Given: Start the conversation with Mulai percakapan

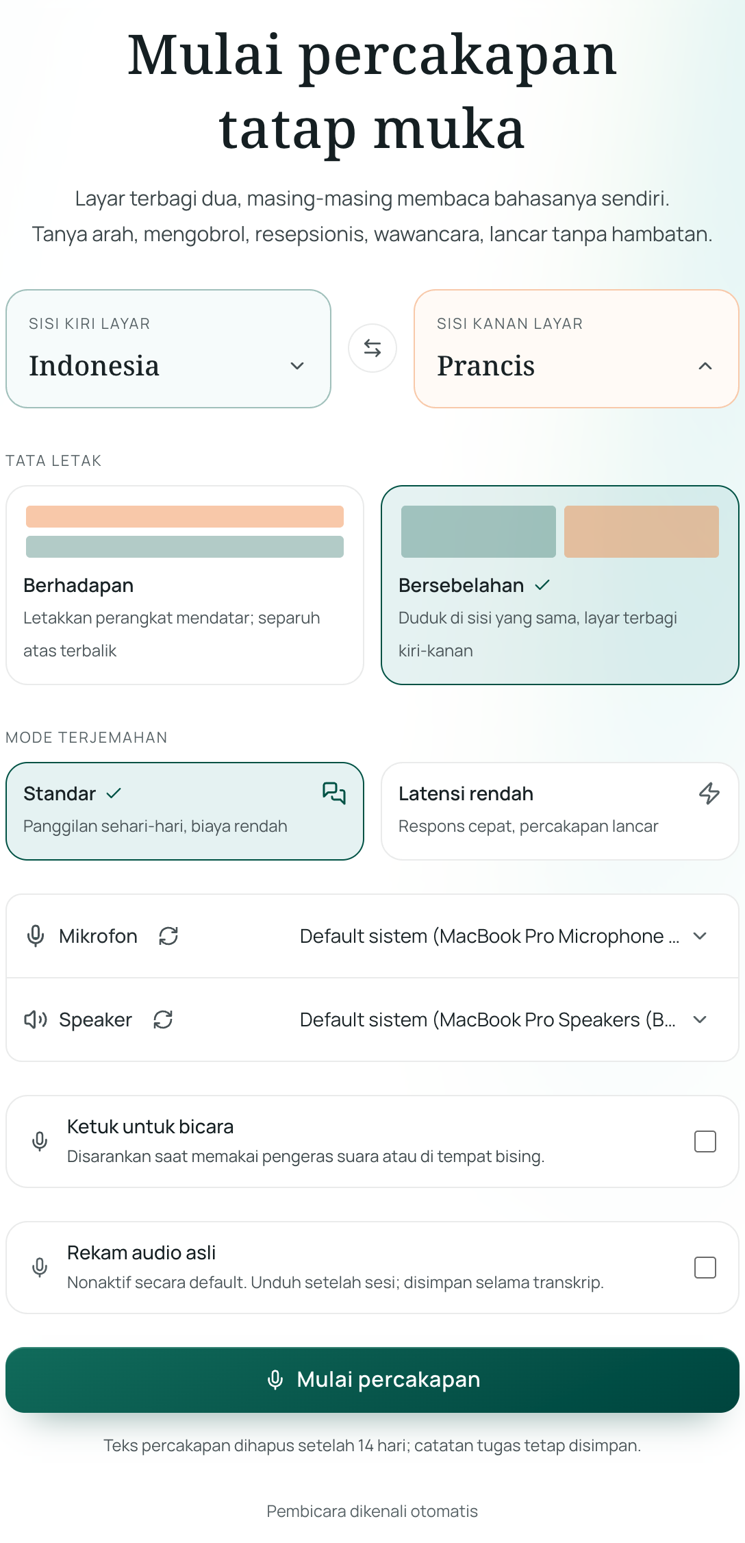Looking at the screenshot, I should pyautogui.click(x=372, y=1380).
